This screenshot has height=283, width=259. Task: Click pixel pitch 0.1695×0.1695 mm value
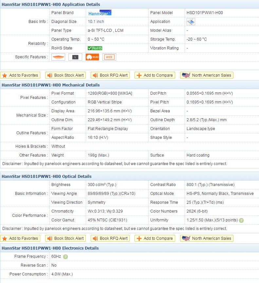(x=210, y=102)
